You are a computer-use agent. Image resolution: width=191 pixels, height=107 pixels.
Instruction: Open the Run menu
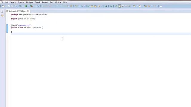click(51, 2)
